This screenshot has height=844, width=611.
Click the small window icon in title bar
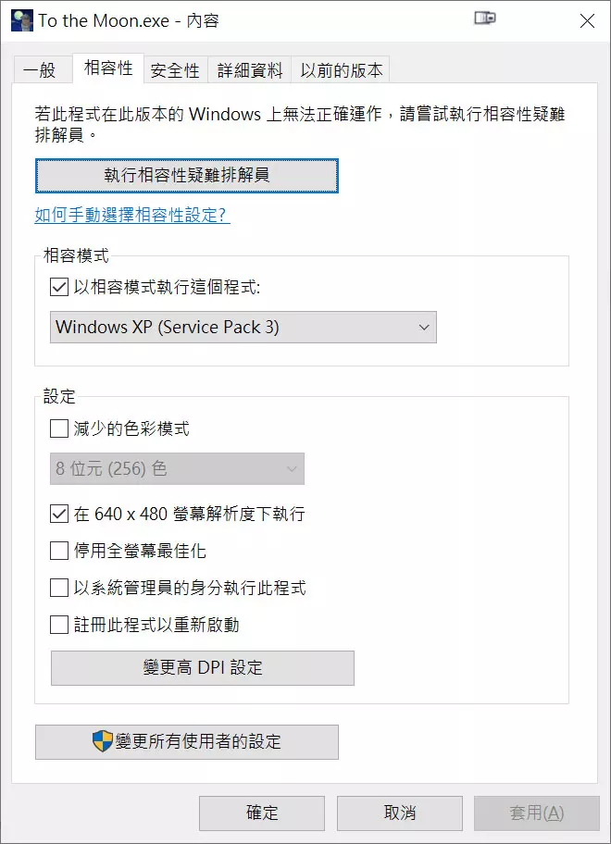485,19
